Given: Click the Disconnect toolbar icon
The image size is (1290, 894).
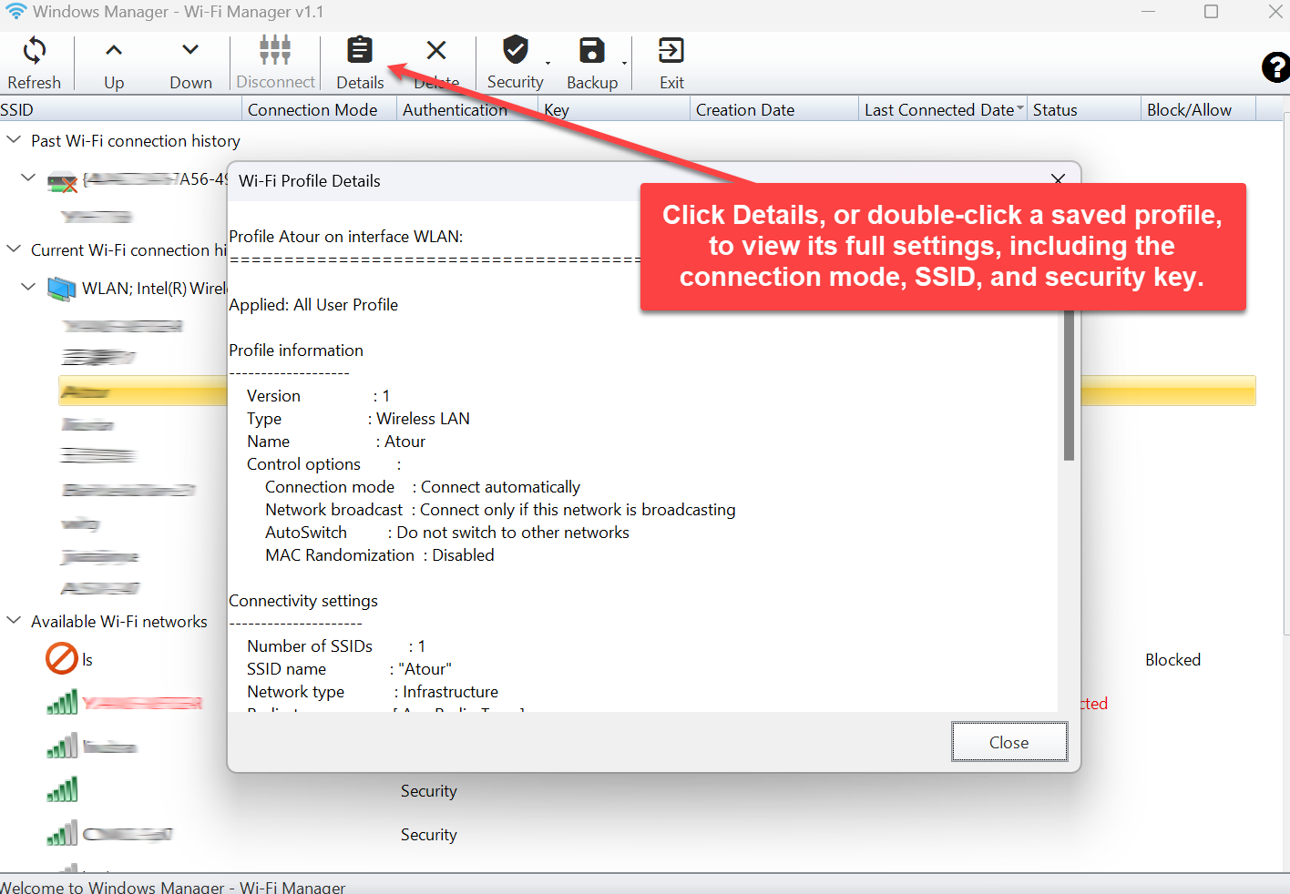Looking at the screenshot, I should (275, 50).
